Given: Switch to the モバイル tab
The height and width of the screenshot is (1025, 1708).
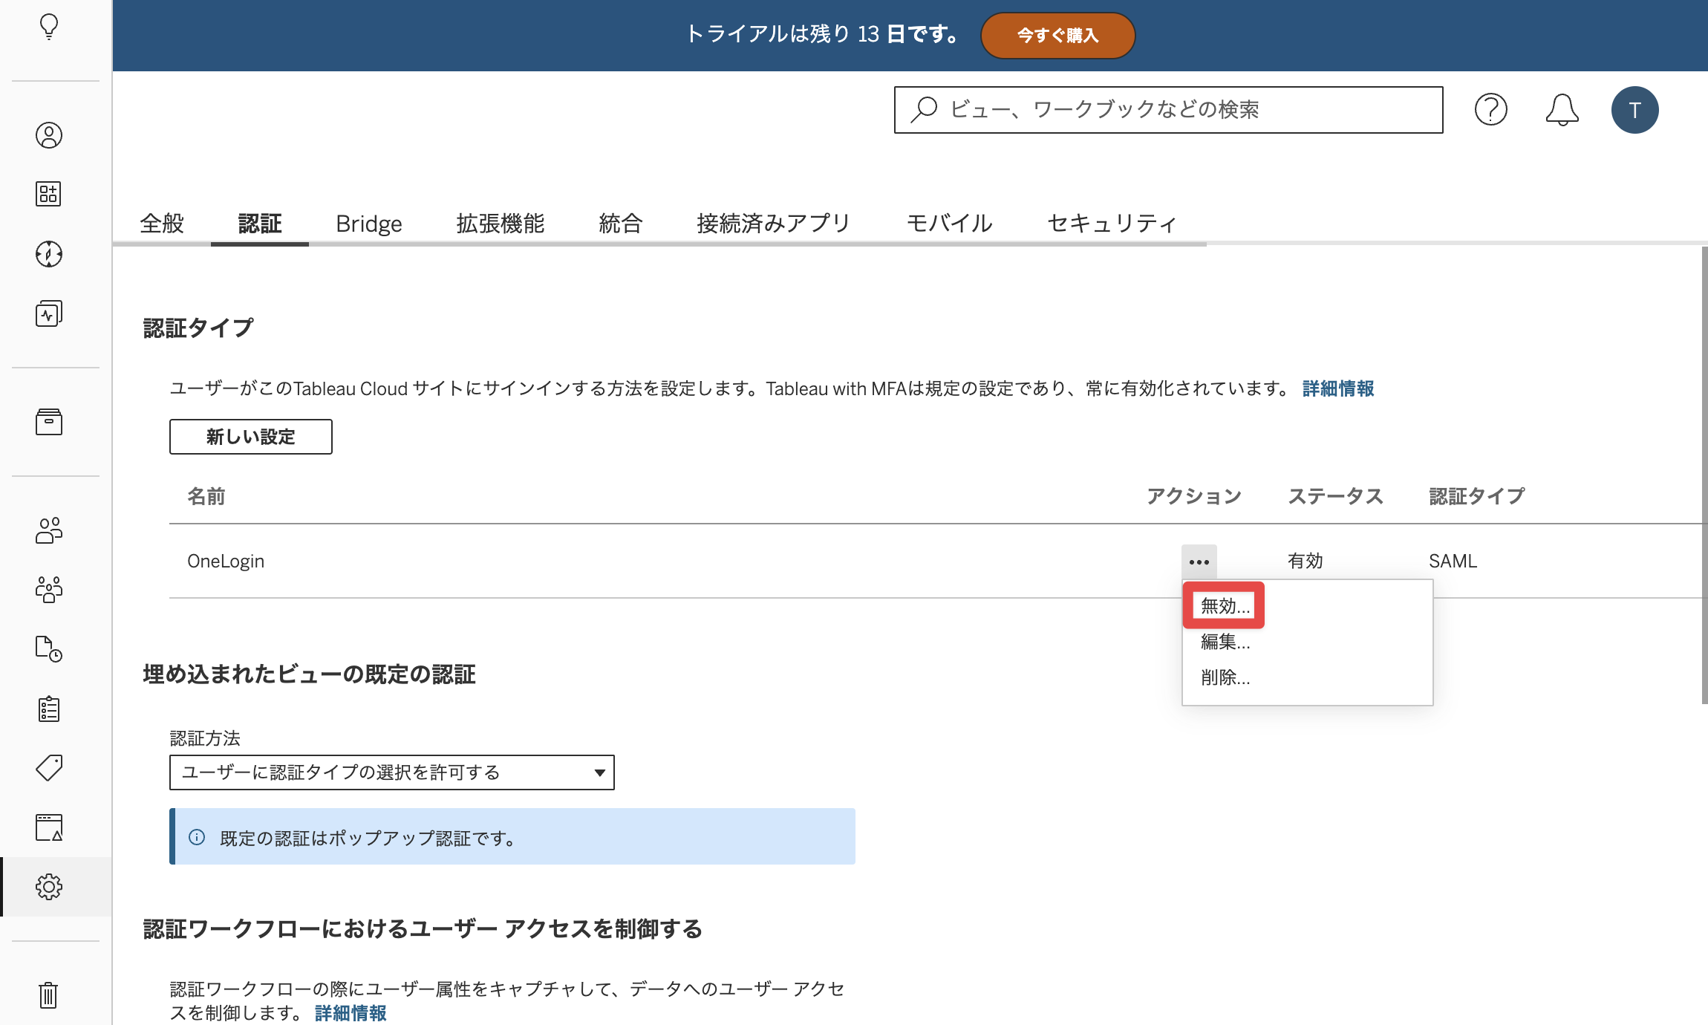Looking at the screenshot, I should pos(949,224).
